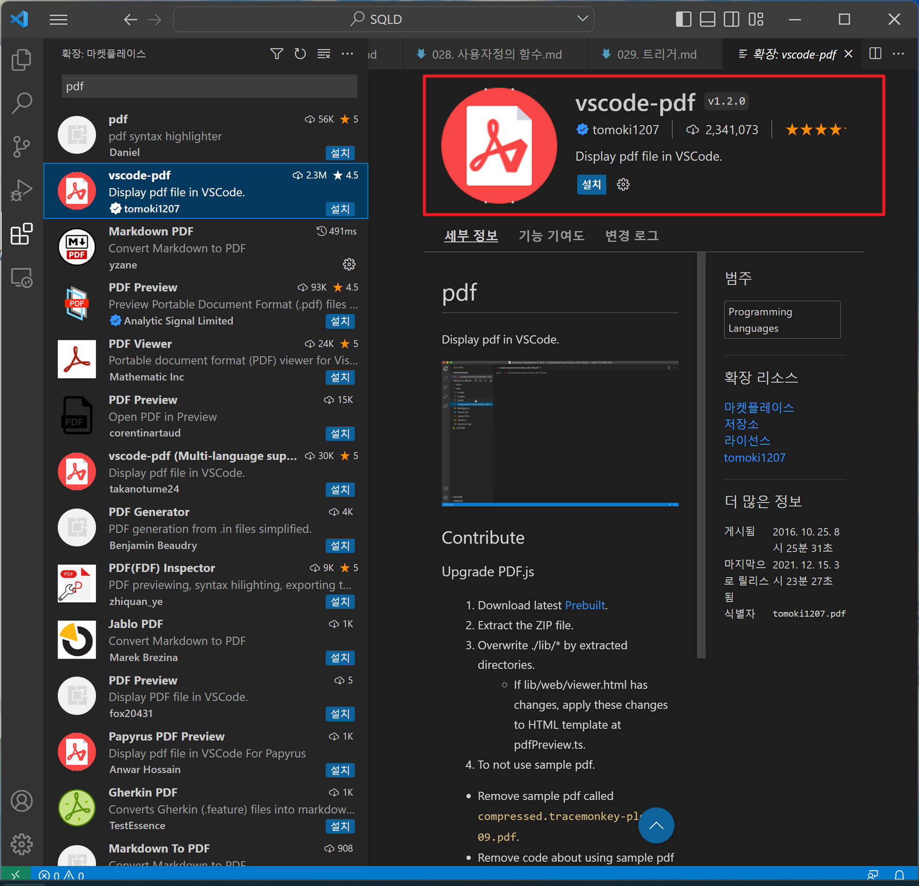The height and width of the screenshot is (886, 919).
Task: Open the Manage gear at bottom of activity bar
Action: [x=22, y=844]
